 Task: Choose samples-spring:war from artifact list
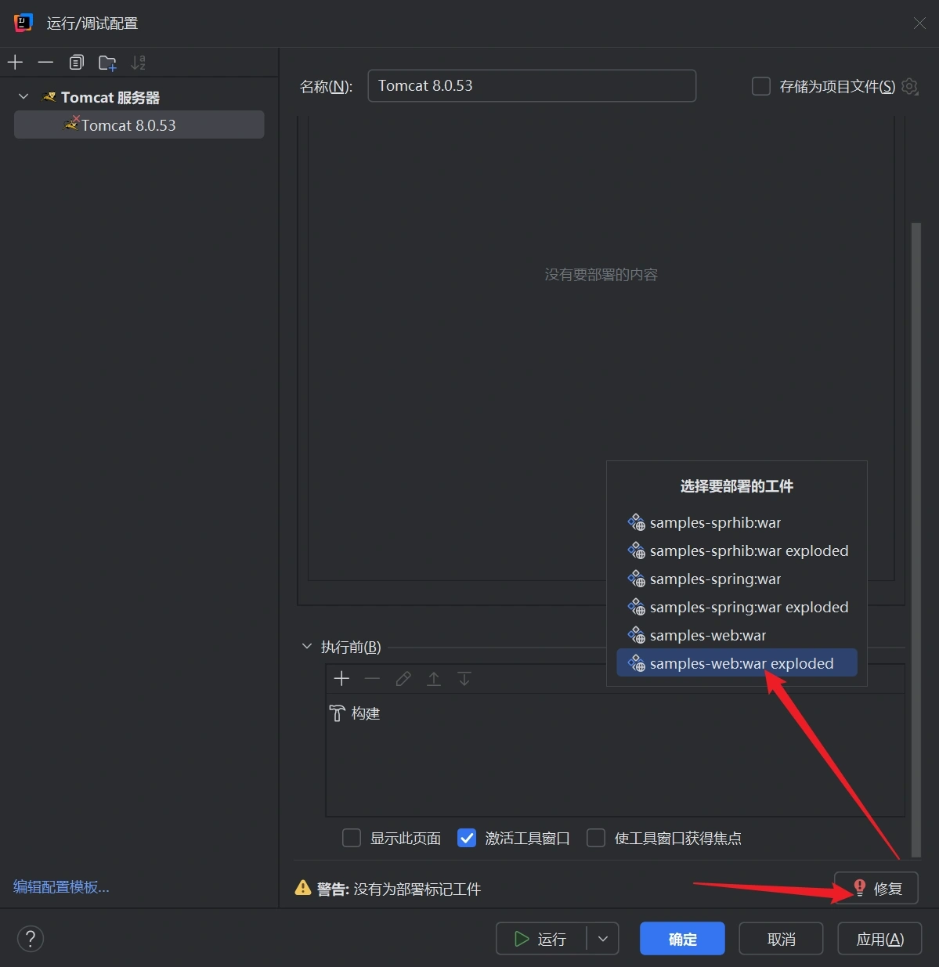715,579
